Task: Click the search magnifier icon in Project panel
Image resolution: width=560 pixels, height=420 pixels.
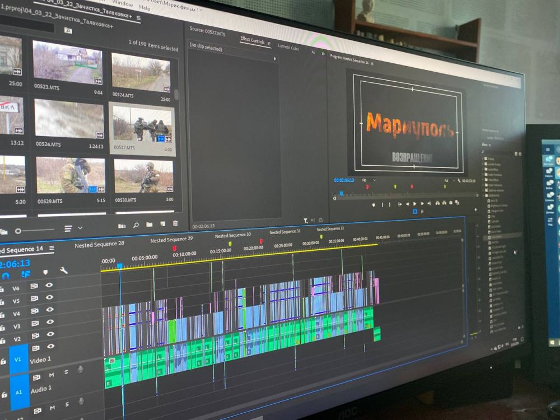Action: 136,225
